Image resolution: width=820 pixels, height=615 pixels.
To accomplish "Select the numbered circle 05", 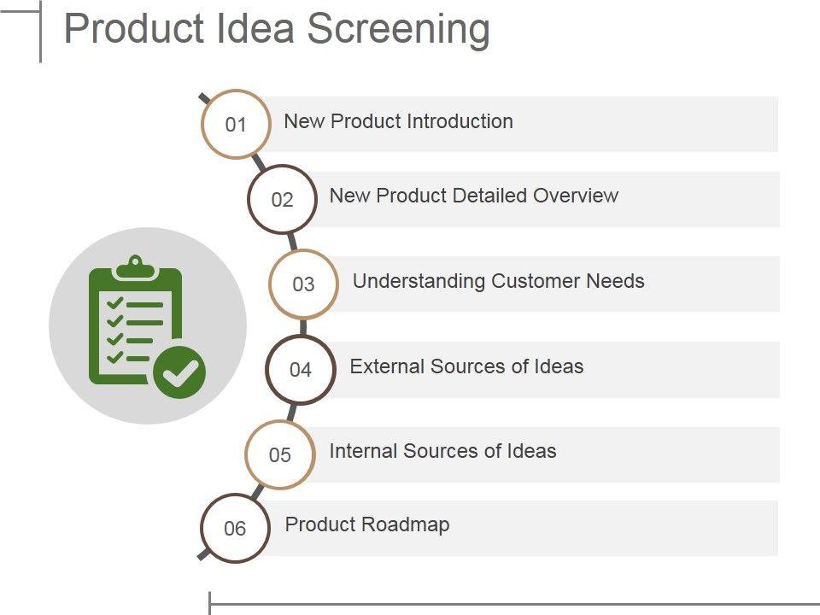I will [280, 455].
